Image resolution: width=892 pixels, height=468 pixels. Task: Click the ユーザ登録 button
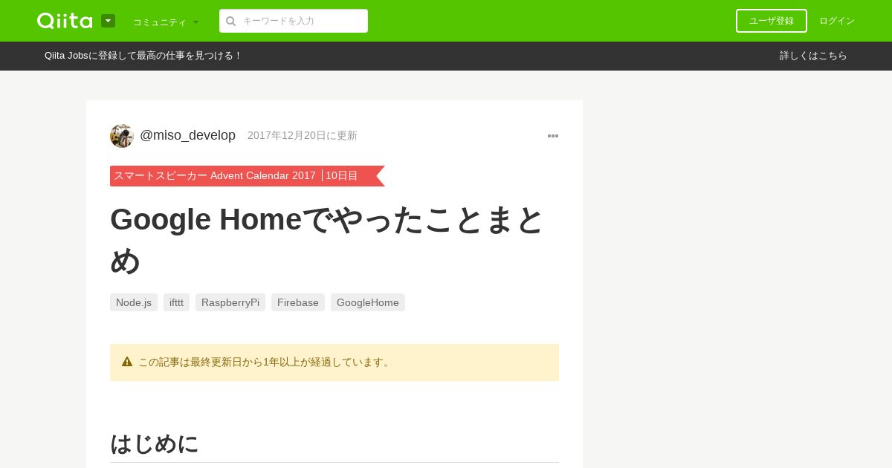point(772,21)
